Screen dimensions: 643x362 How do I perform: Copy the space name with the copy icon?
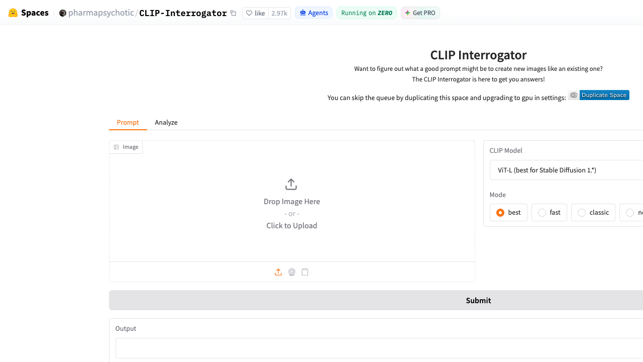[x=233, y=13]
